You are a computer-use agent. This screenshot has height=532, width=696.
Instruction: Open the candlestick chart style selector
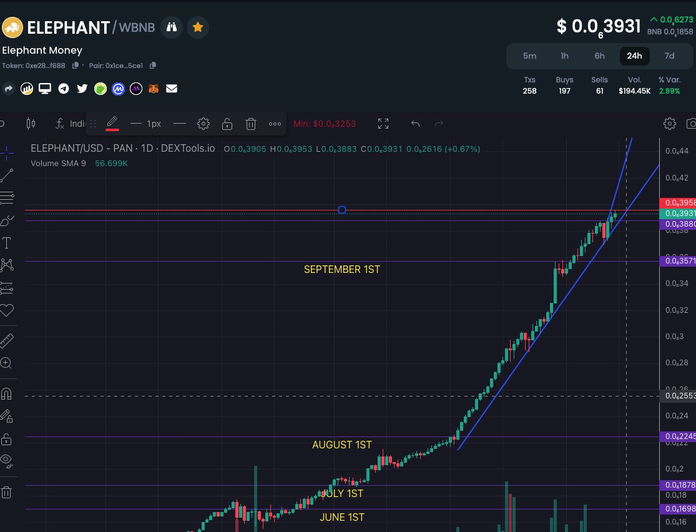pos(31,124)
